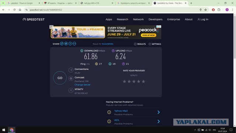Open the tab search dropdown arrow
236x133 pixels.
(3, 3)
